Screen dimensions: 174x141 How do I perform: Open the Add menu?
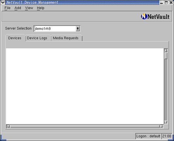point(18,8)
